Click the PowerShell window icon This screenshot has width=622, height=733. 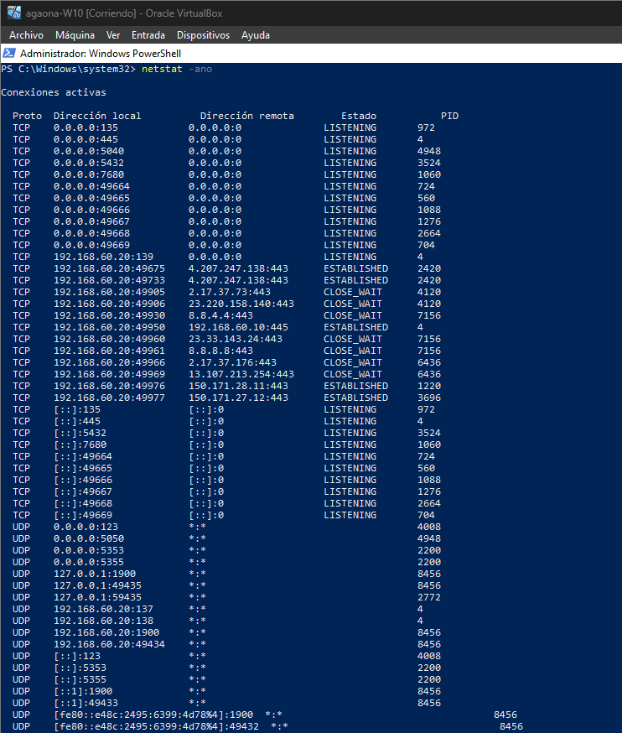(9, 53)
